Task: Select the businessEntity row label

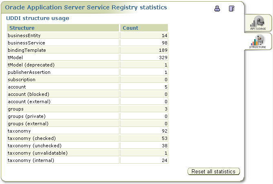Action: [24, 35]
